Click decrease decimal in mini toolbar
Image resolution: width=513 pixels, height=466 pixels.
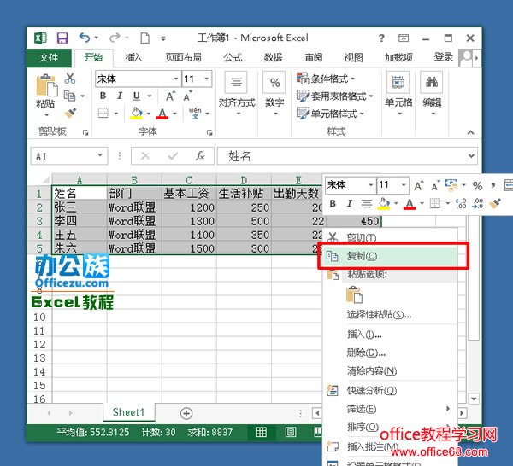click(x=478, y=204)
